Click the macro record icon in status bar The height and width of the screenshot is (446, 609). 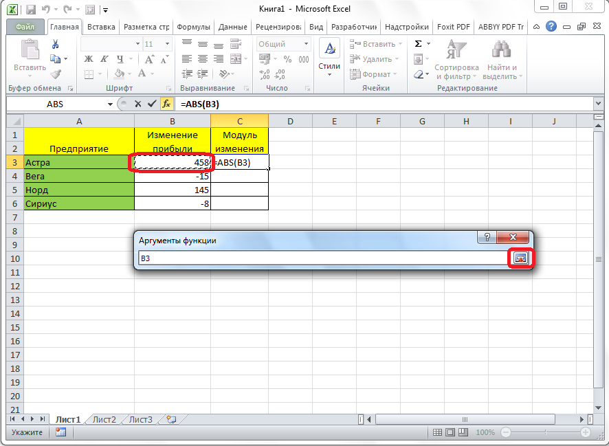coord(60,432)
